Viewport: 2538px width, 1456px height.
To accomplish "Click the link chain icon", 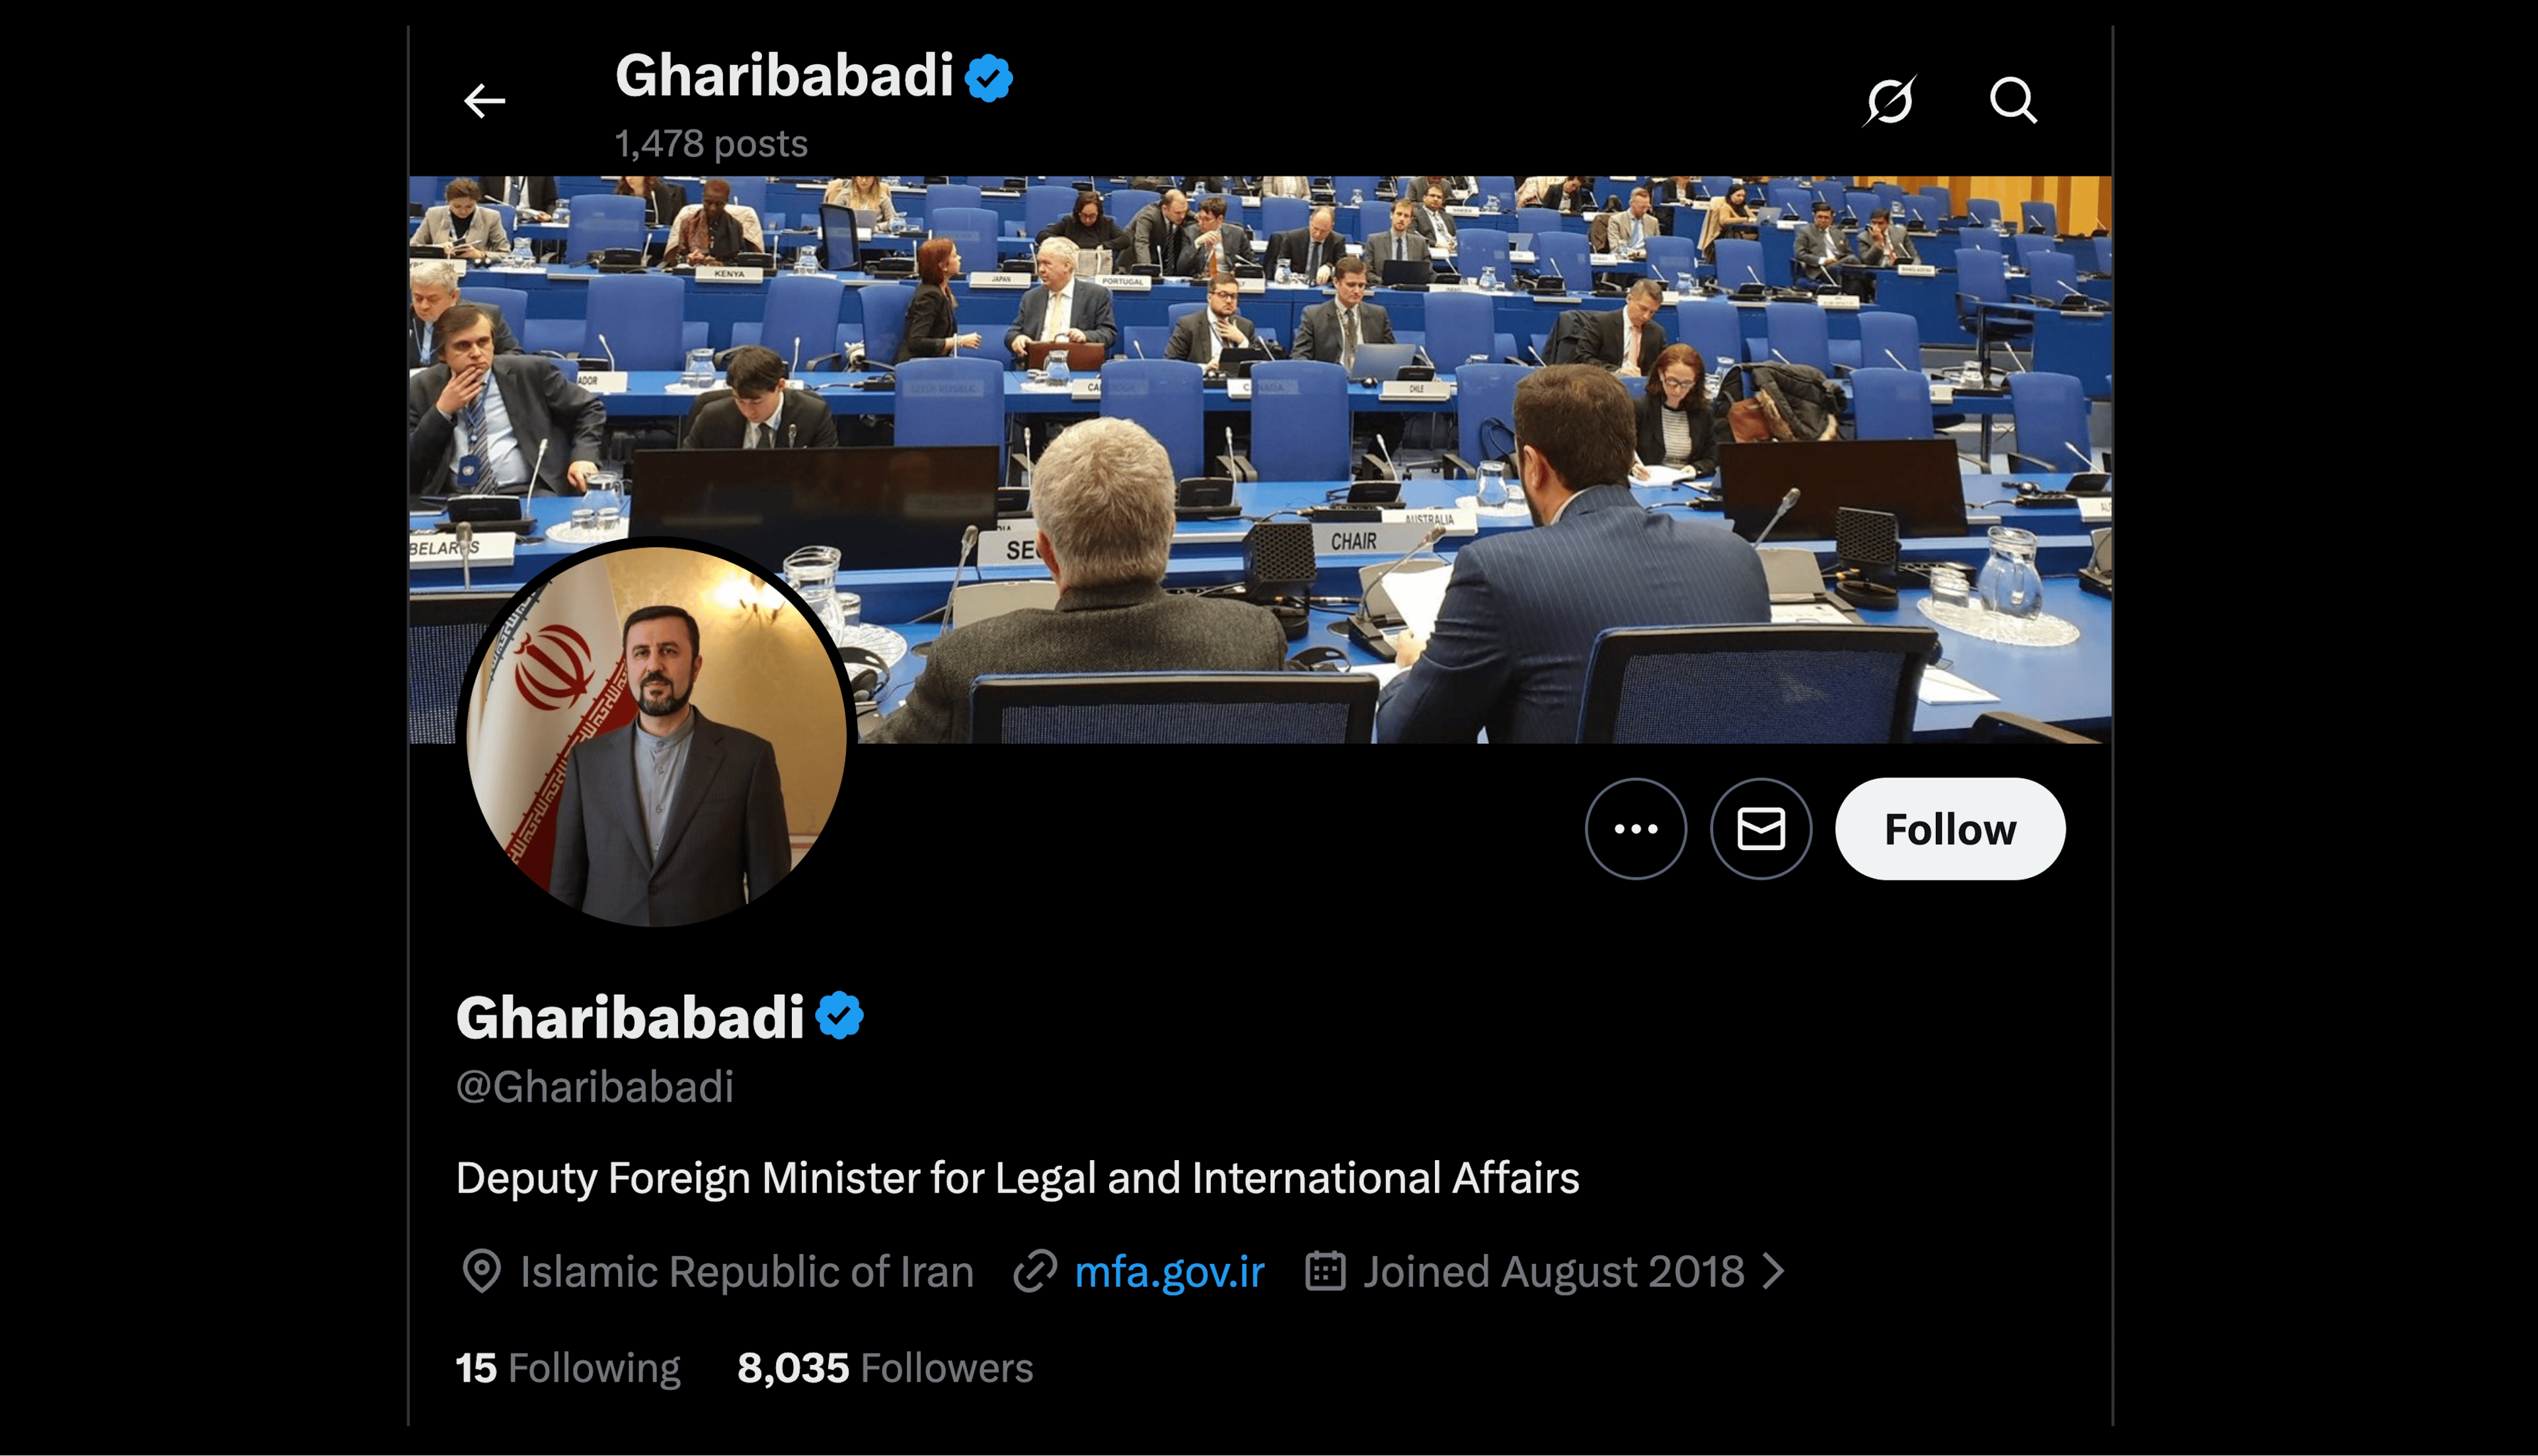I will [1036, 1271].
